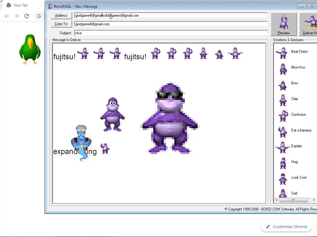Focus the Address email field
317x237 pixels.
point(171,15)
